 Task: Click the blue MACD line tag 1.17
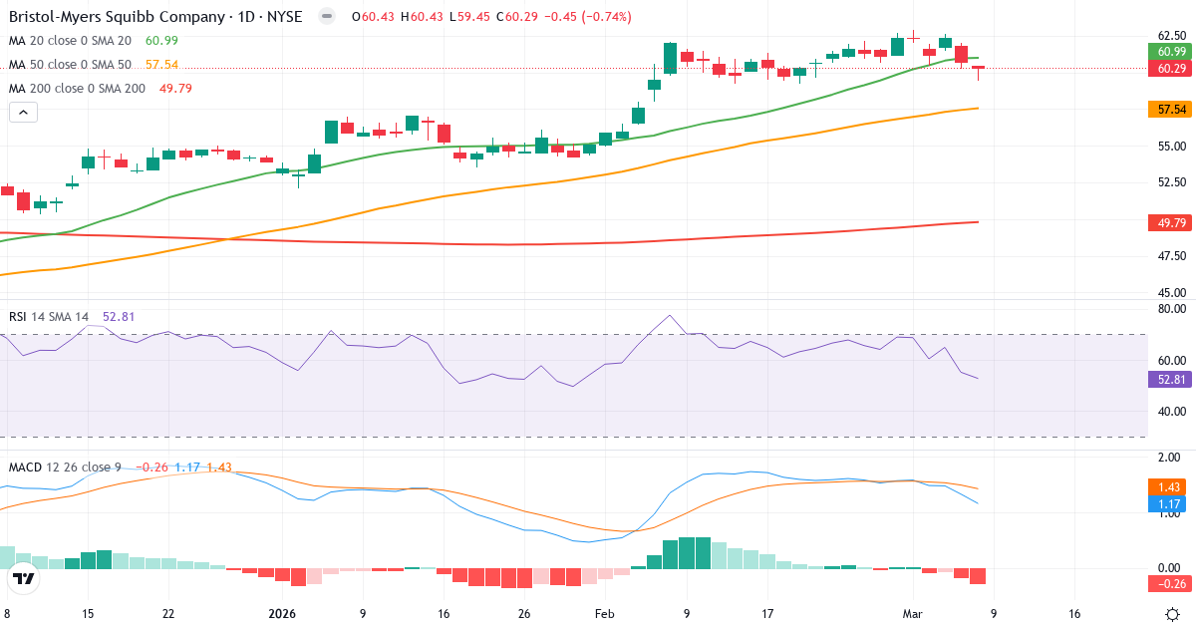(1168, 504)
